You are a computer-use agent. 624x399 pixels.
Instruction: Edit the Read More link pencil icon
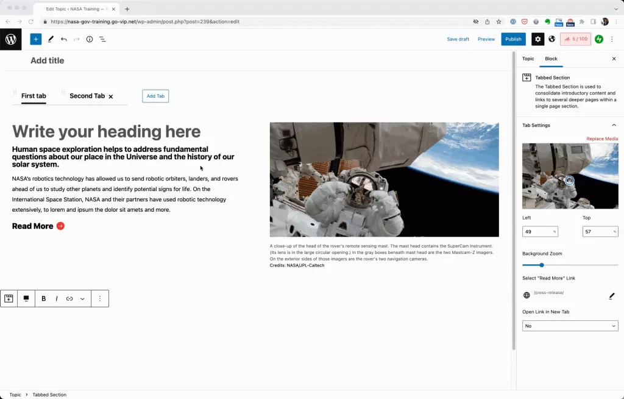coord(612,296)
